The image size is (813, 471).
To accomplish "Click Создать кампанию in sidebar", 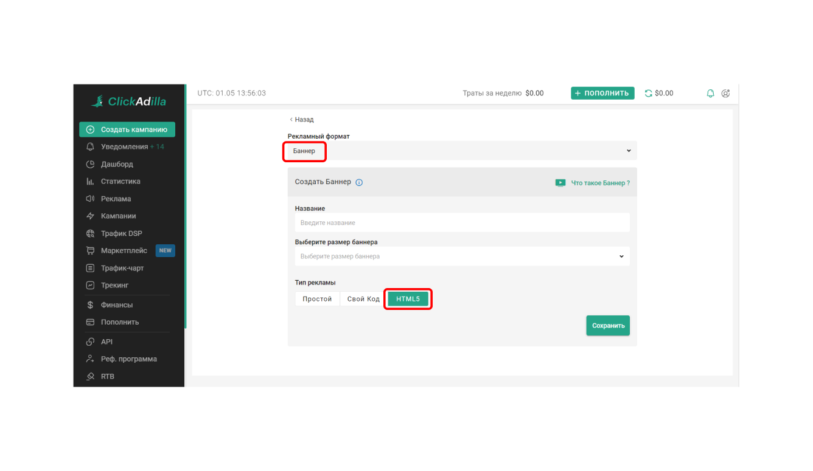I will [127, 129].
